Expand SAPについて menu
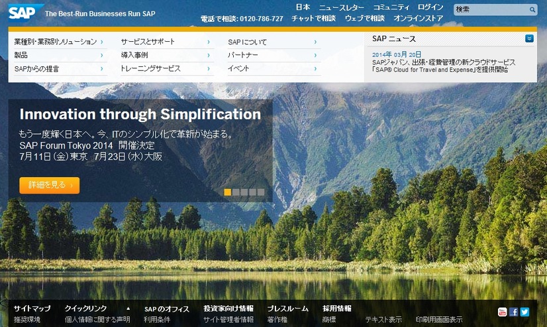This screenshot has height=327, width=547. 273,42
